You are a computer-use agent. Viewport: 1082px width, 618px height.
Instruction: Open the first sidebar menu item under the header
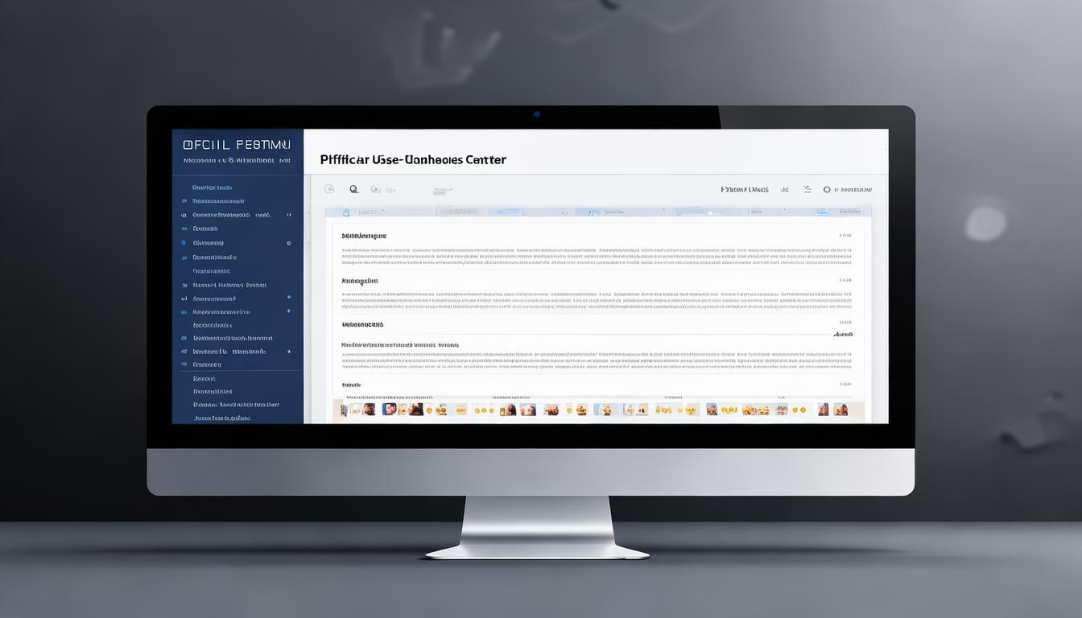pyautogui.click(x=213, y=187)
